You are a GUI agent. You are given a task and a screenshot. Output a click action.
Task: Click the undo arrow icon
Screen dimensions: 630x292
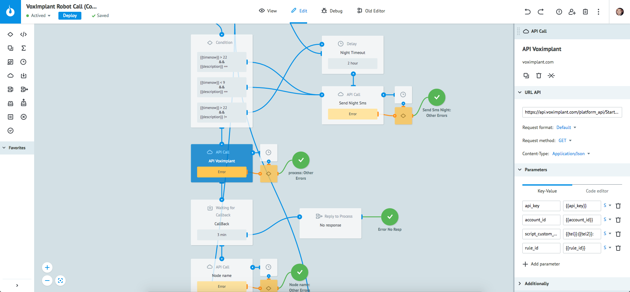tap(527, 12)
